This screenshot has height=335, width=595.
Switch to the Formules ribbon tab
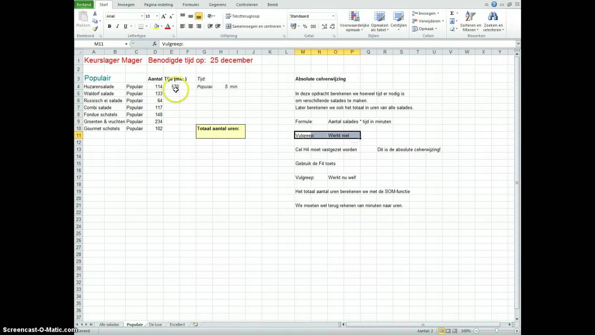[191, 5]
